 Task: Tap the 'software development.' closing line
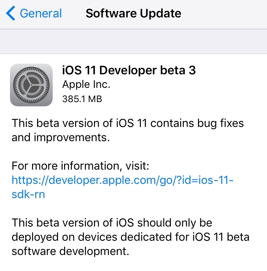click(x=70, y=251)
